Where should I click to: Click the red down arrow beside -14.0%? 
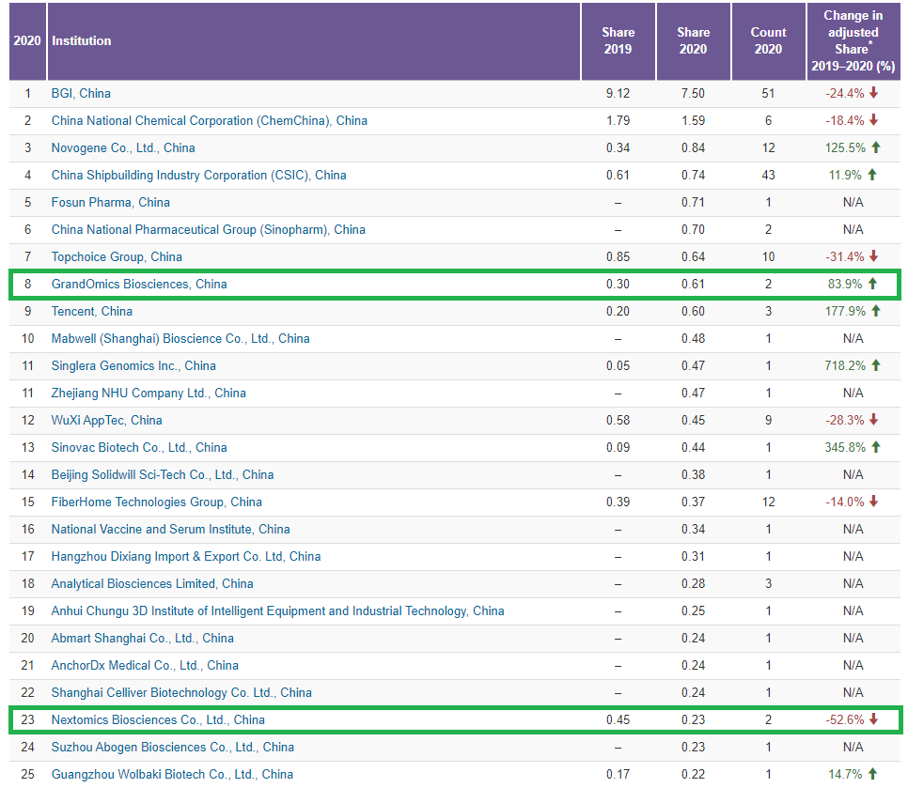point(874,501)
